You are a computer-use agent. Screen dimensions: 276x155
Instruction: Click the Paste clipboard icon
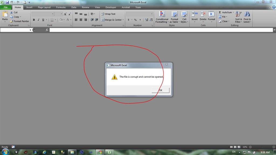[5, 14]
